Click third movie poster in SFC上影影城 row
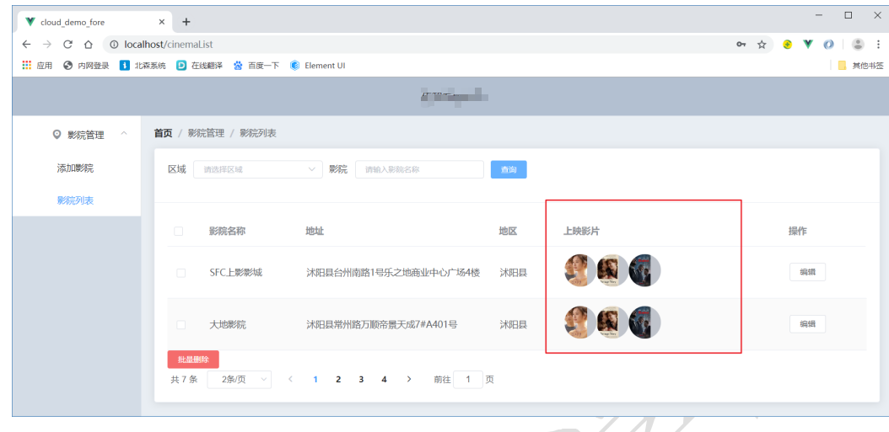 coord(645,270)
